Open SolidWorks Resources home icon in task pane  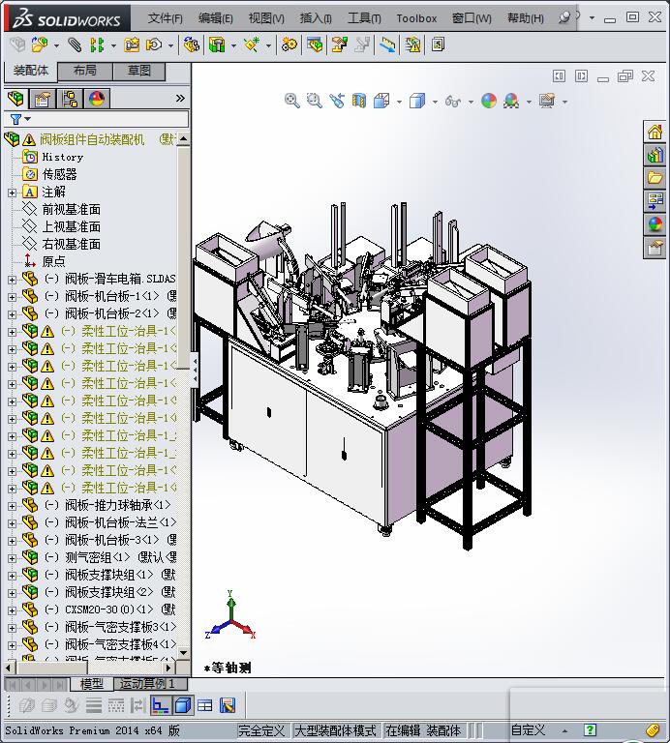655,132
